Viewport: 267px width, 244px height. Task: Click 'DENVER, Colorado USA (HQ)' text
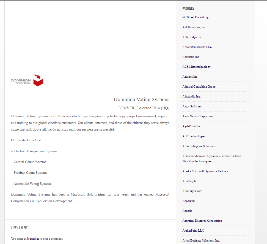click(144, 108)
